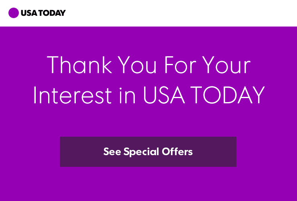The height and width of the screenshot is (201, 297).
Task: Click "USA" in the header logo text
Action: click(29, 13)
